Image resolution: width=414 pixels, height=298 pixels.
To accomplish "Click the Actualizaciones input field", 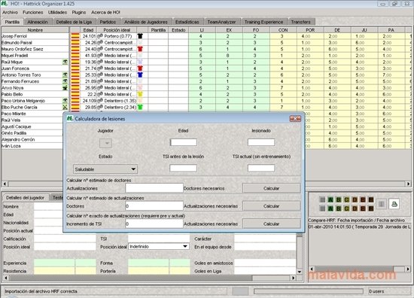I will (154, 188).
